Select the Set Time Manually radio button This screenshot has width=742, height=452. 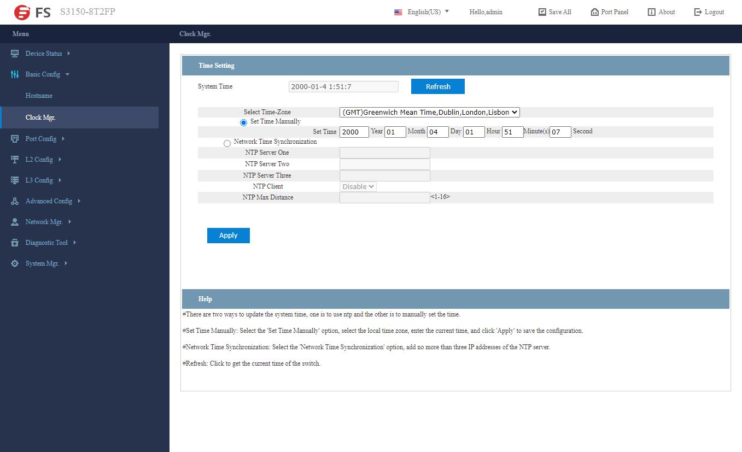(x=244, y=122)
